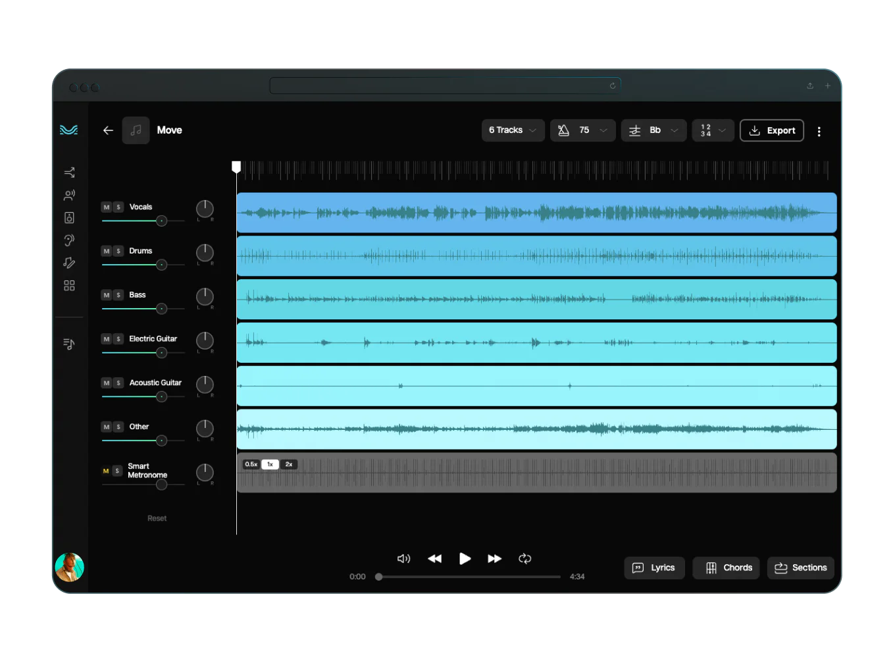
Task: Click the playlist icon at the sidebar bottom
Action: pyautogui.click(x=69, y=343)
